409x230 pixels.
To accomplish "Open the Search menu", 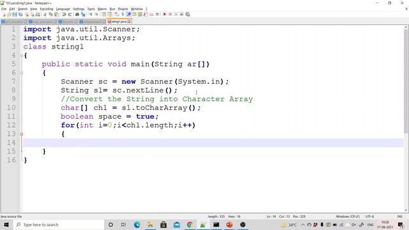I will (x=22, y=9).
